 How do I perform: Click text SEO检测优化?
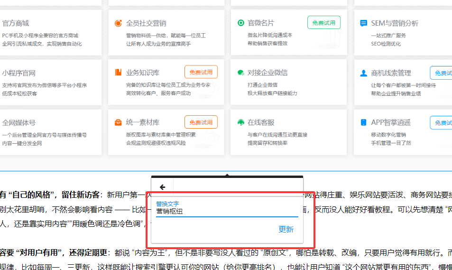(x=386, y=44)
